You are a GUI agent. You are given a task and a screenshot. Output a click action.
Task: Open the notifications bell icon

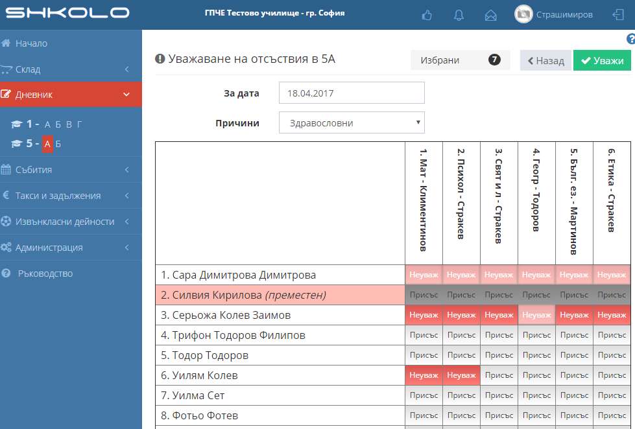tap(459, 15)
